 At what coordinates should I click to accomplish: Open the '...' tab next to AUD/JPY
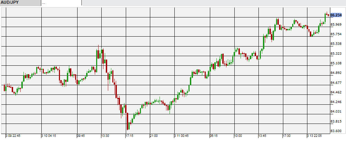pyautogui.click(x=61, y=3)
